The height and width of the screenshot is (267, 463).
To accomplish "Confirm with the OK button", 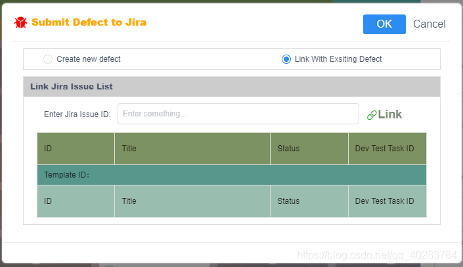I will point(384,24).
